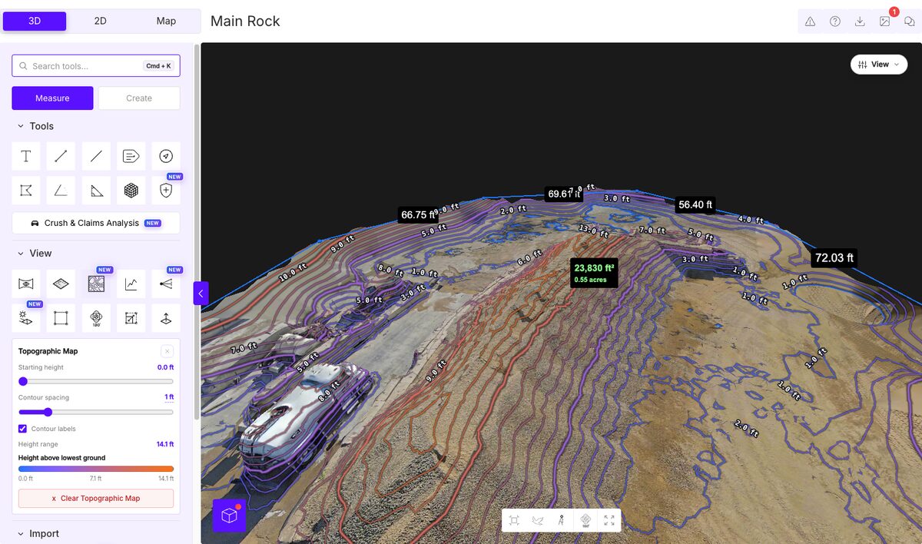Switch to the 3D tab

tap(35, 21)
